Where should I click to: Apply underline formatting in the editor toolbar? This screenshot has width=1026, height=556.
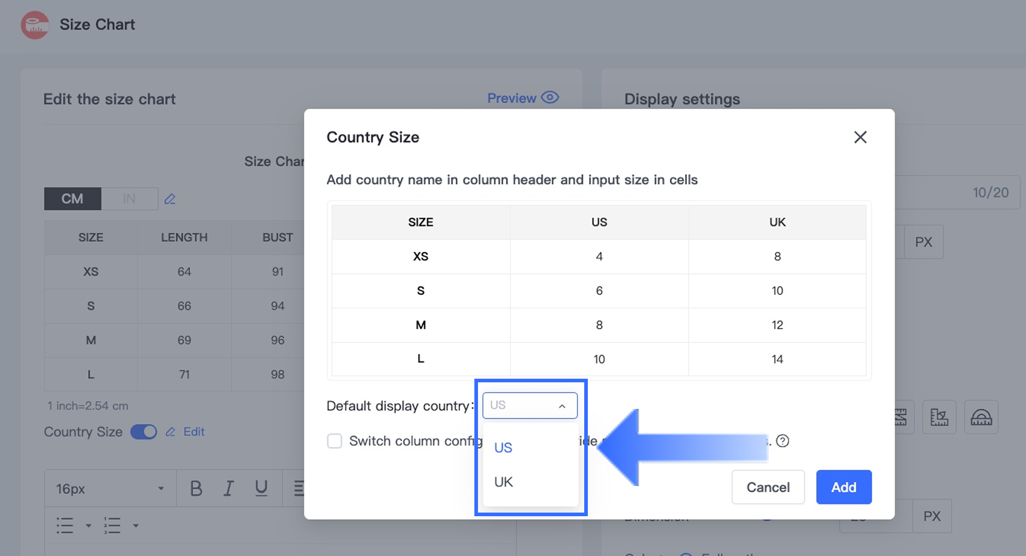(x=261, y=488)
